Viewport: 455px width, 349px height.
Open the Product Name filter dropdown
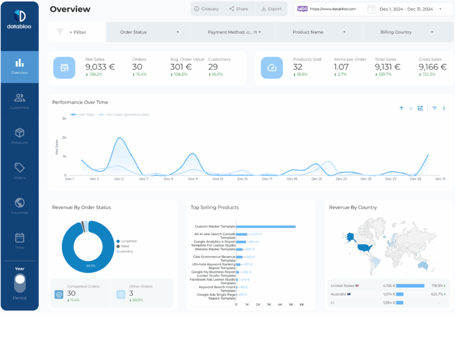(x=318, y=32)
